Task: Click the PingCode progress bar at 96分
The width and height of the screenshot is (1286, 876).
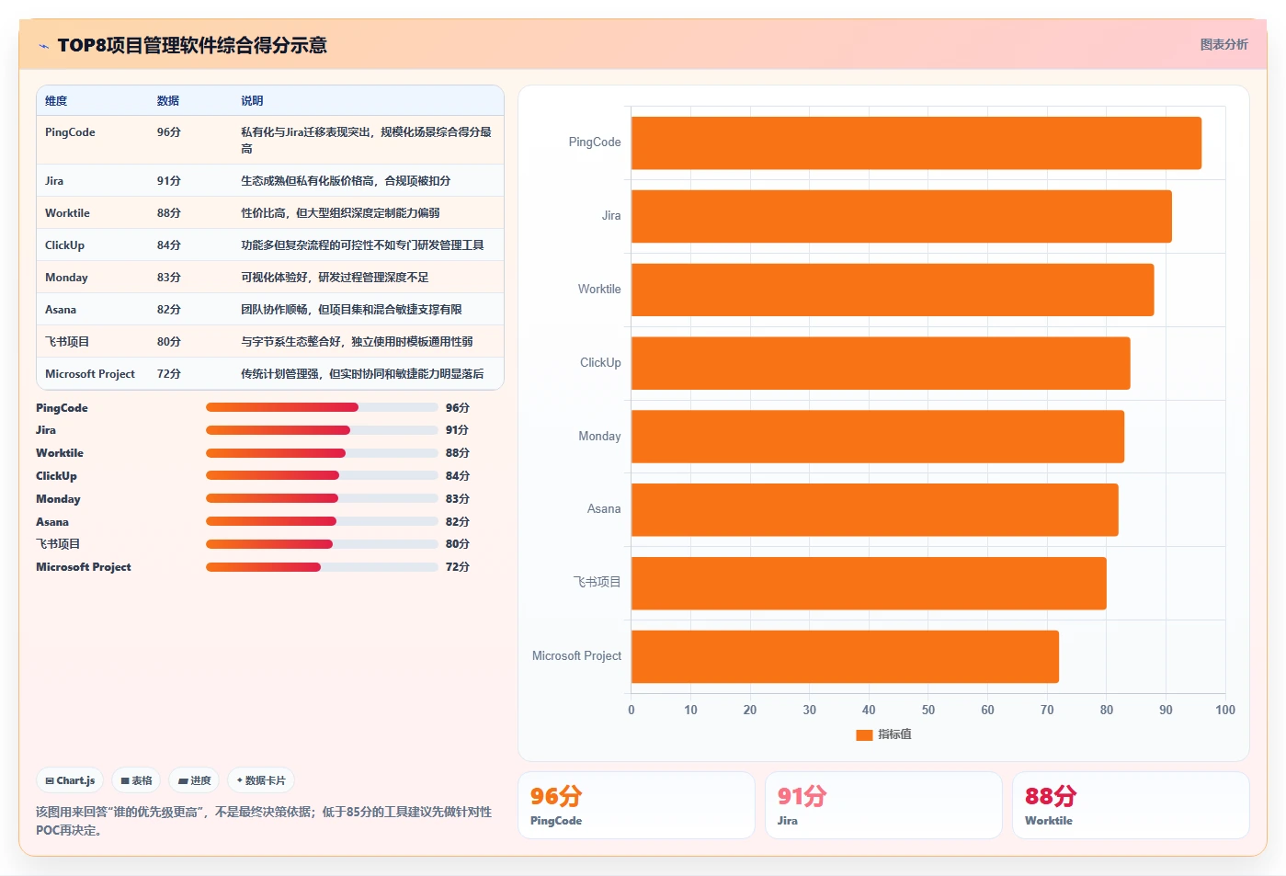Action: point(322,407)
